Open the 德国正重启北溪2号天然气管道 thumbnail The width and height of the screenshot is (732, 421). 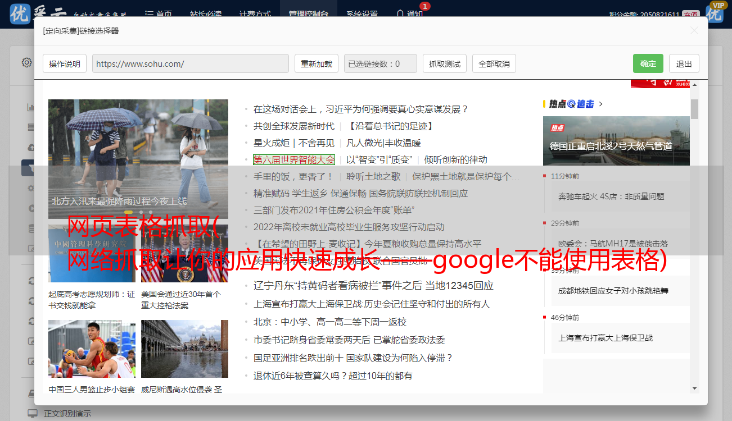pos(616,140)
